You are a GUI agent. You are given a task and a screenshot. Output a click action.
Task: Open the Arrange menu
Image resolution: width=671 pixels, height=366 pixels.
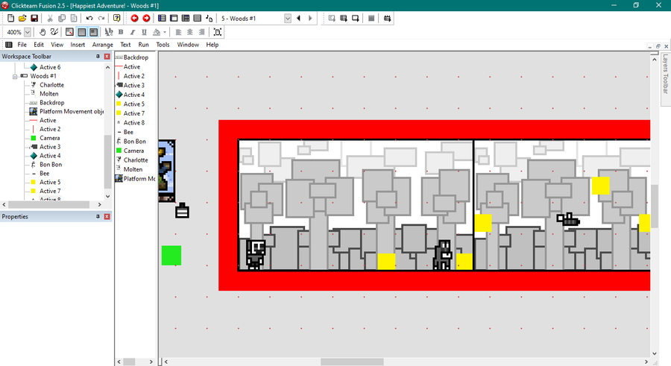[x=103, y=45]
